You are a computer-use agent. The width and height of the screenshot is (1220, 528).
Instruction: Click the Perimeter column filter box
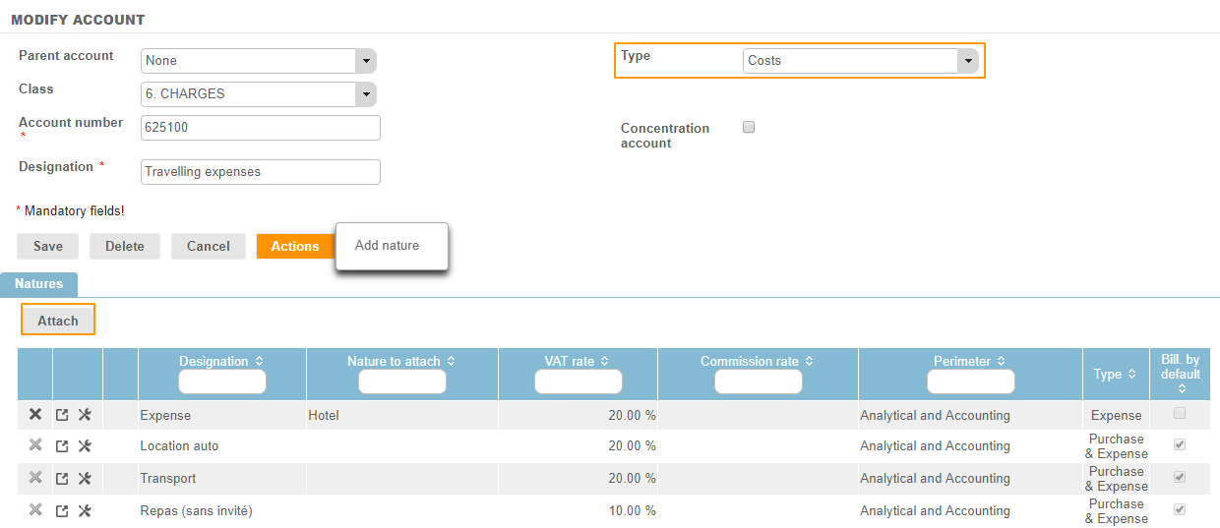(x=970, y=381)
